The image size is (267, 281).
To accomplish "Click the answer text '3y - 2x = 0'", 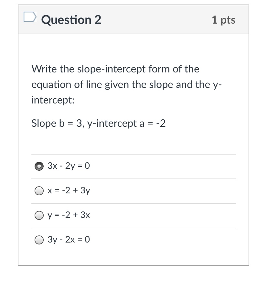I will (69, 239).
